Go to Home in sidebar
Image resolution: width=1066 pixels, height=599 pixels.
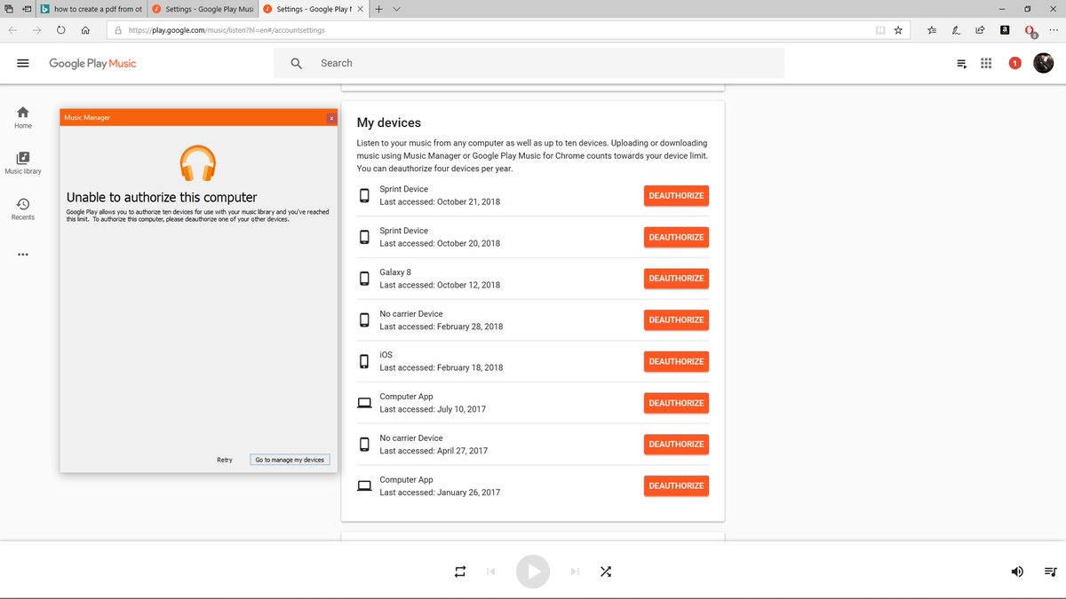[x=23, y=117]
